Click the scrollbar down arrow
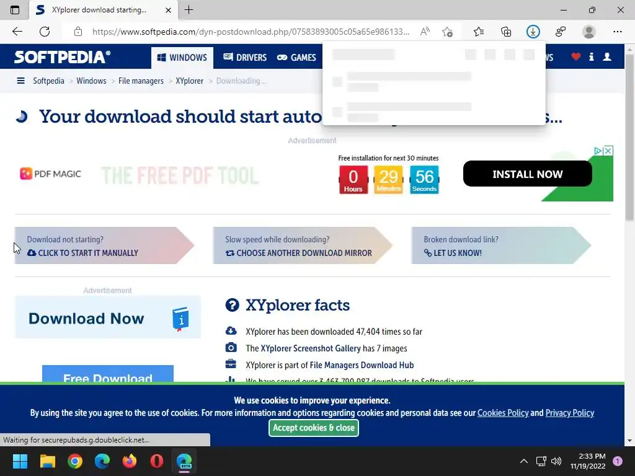 click(629, 441)
